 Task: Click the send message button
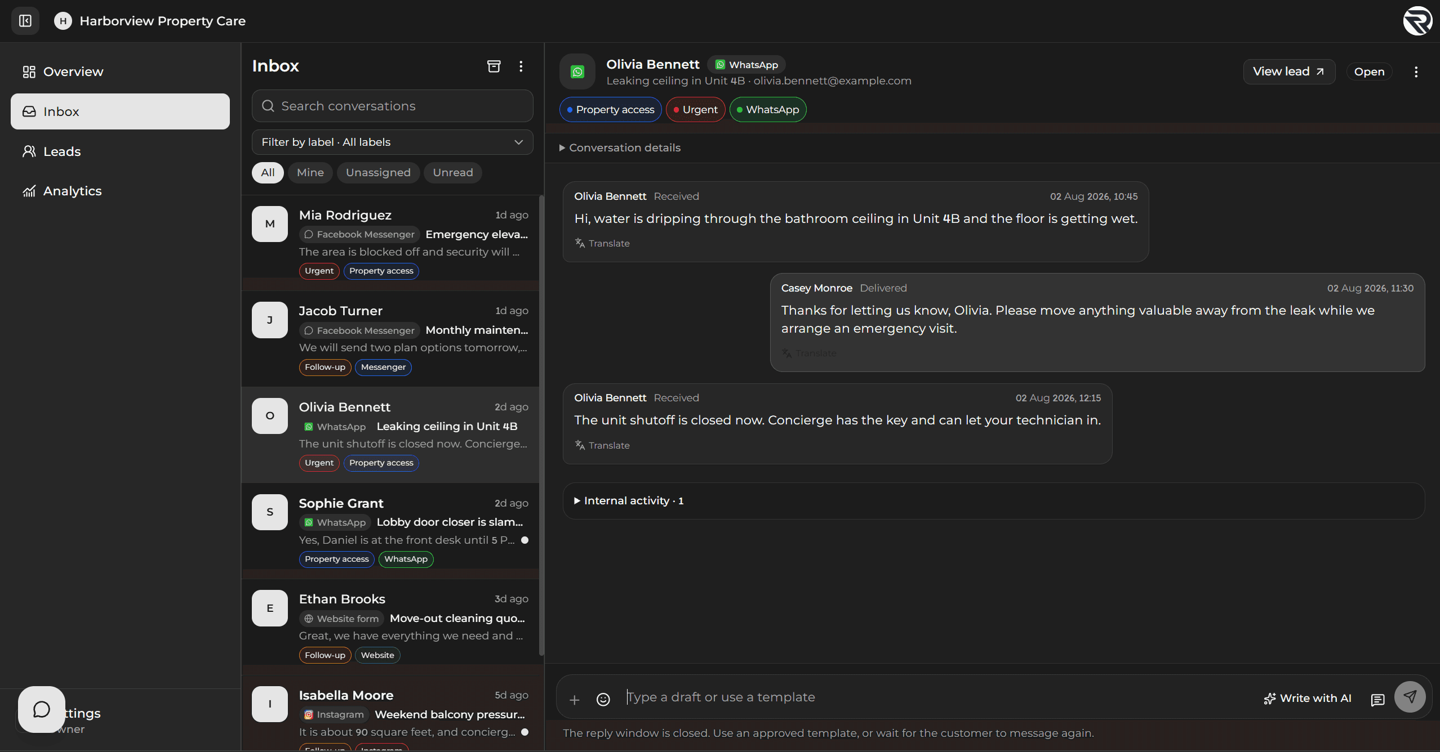1410,697
